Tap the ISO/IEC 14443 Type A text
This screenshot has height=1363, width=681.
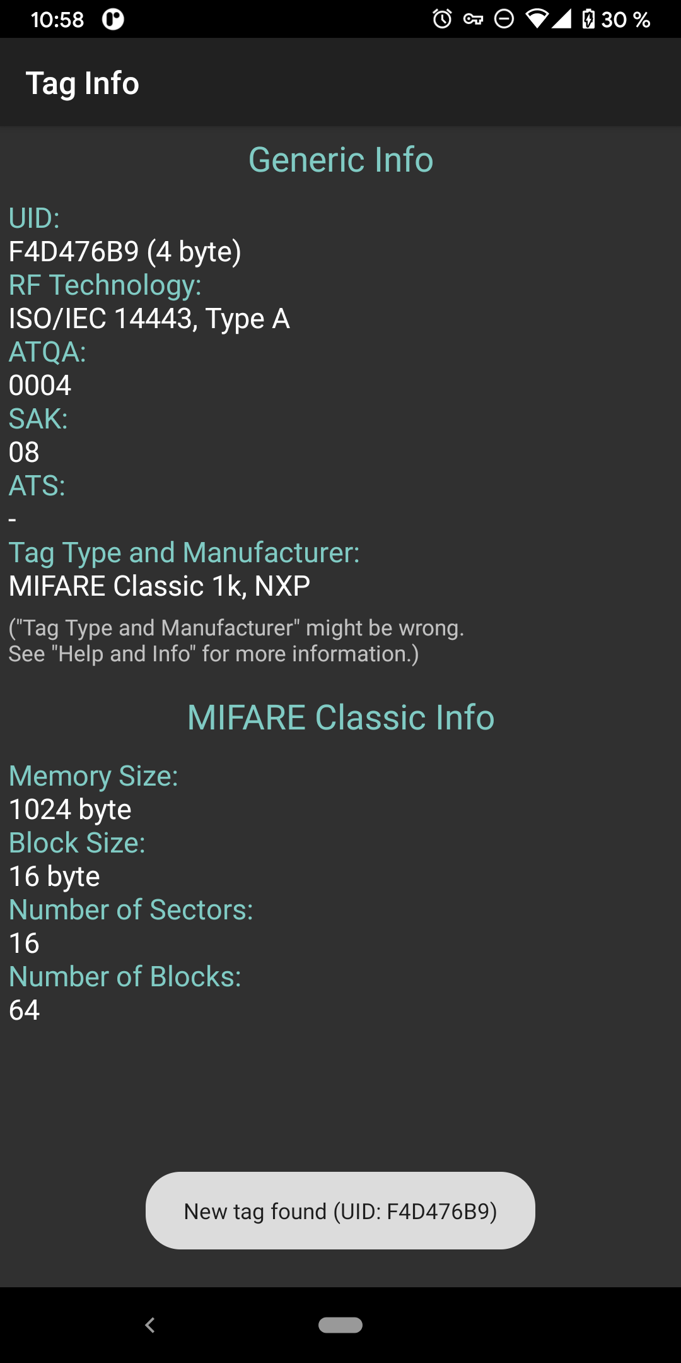coord(149,319)
